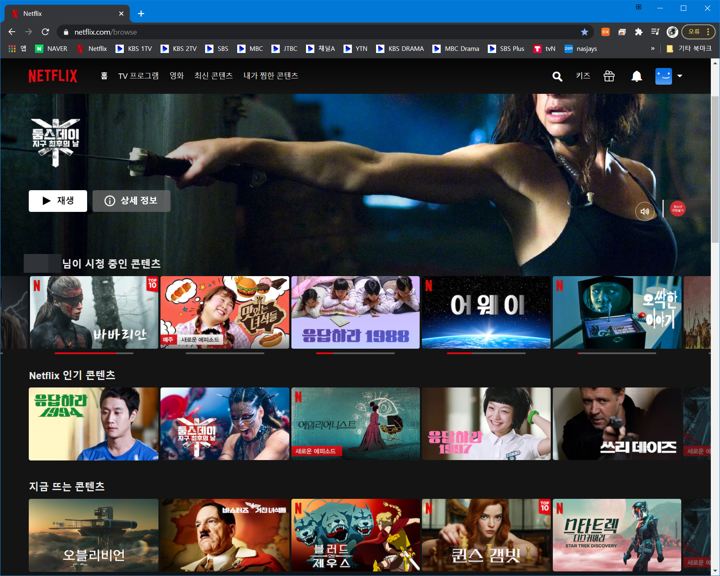Click the progress bar under 어웨이
Image resolution: width=720 pixels, height=576 pixels.
[486, 353]
